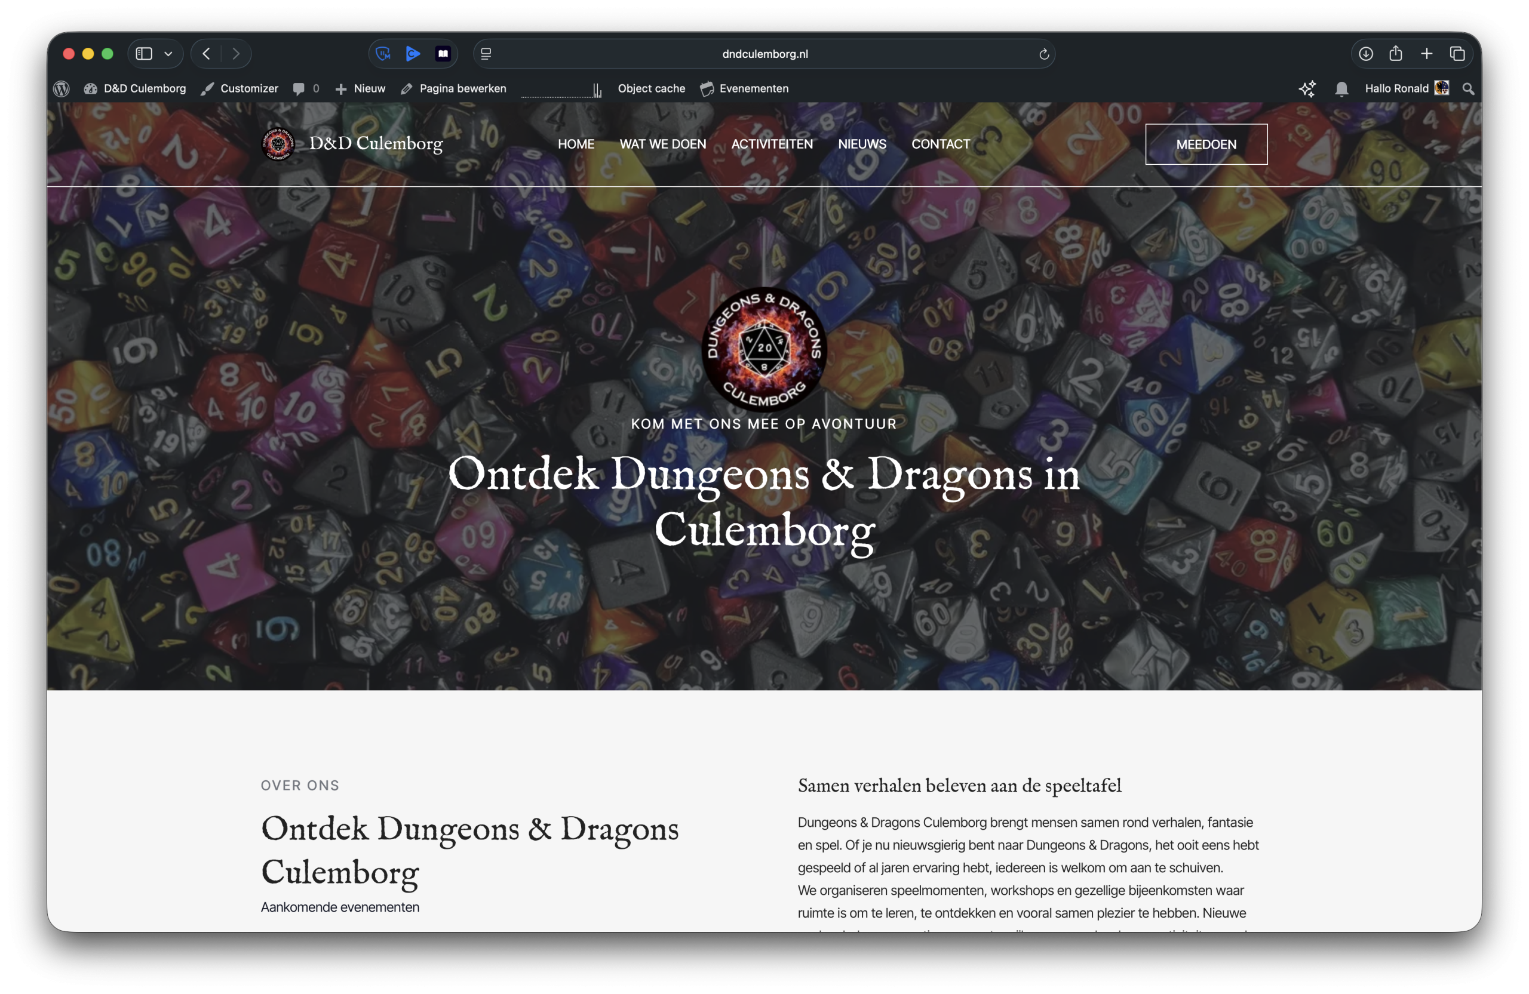Click the WordPress logo in admin bar
The height and width of the screenshot is (994, 1529).
tap(61, 88)
